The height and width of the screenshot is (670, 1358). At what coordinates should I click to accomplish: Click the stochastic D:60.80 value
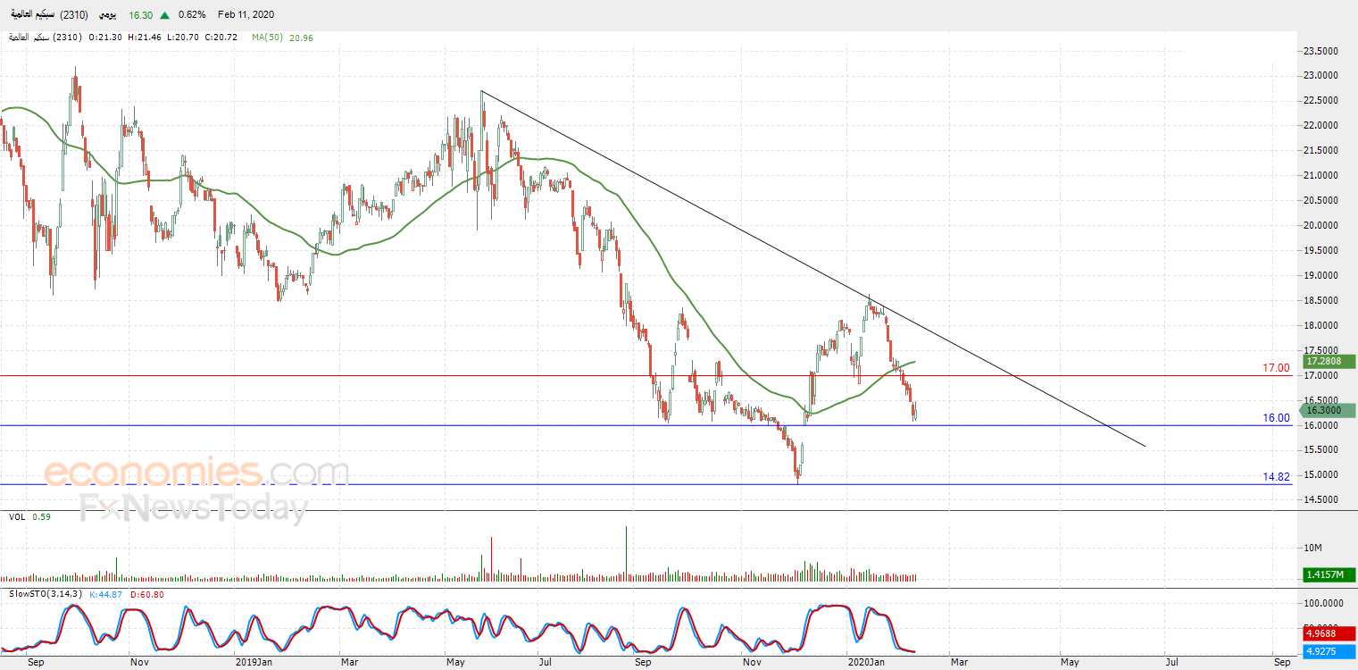click(146, 594)
